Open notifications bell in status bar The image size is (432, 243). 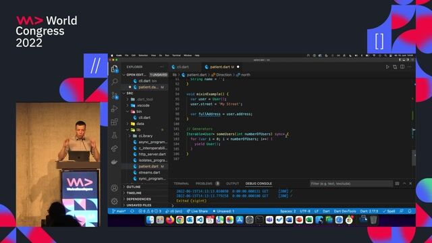(x=410, y=211)
